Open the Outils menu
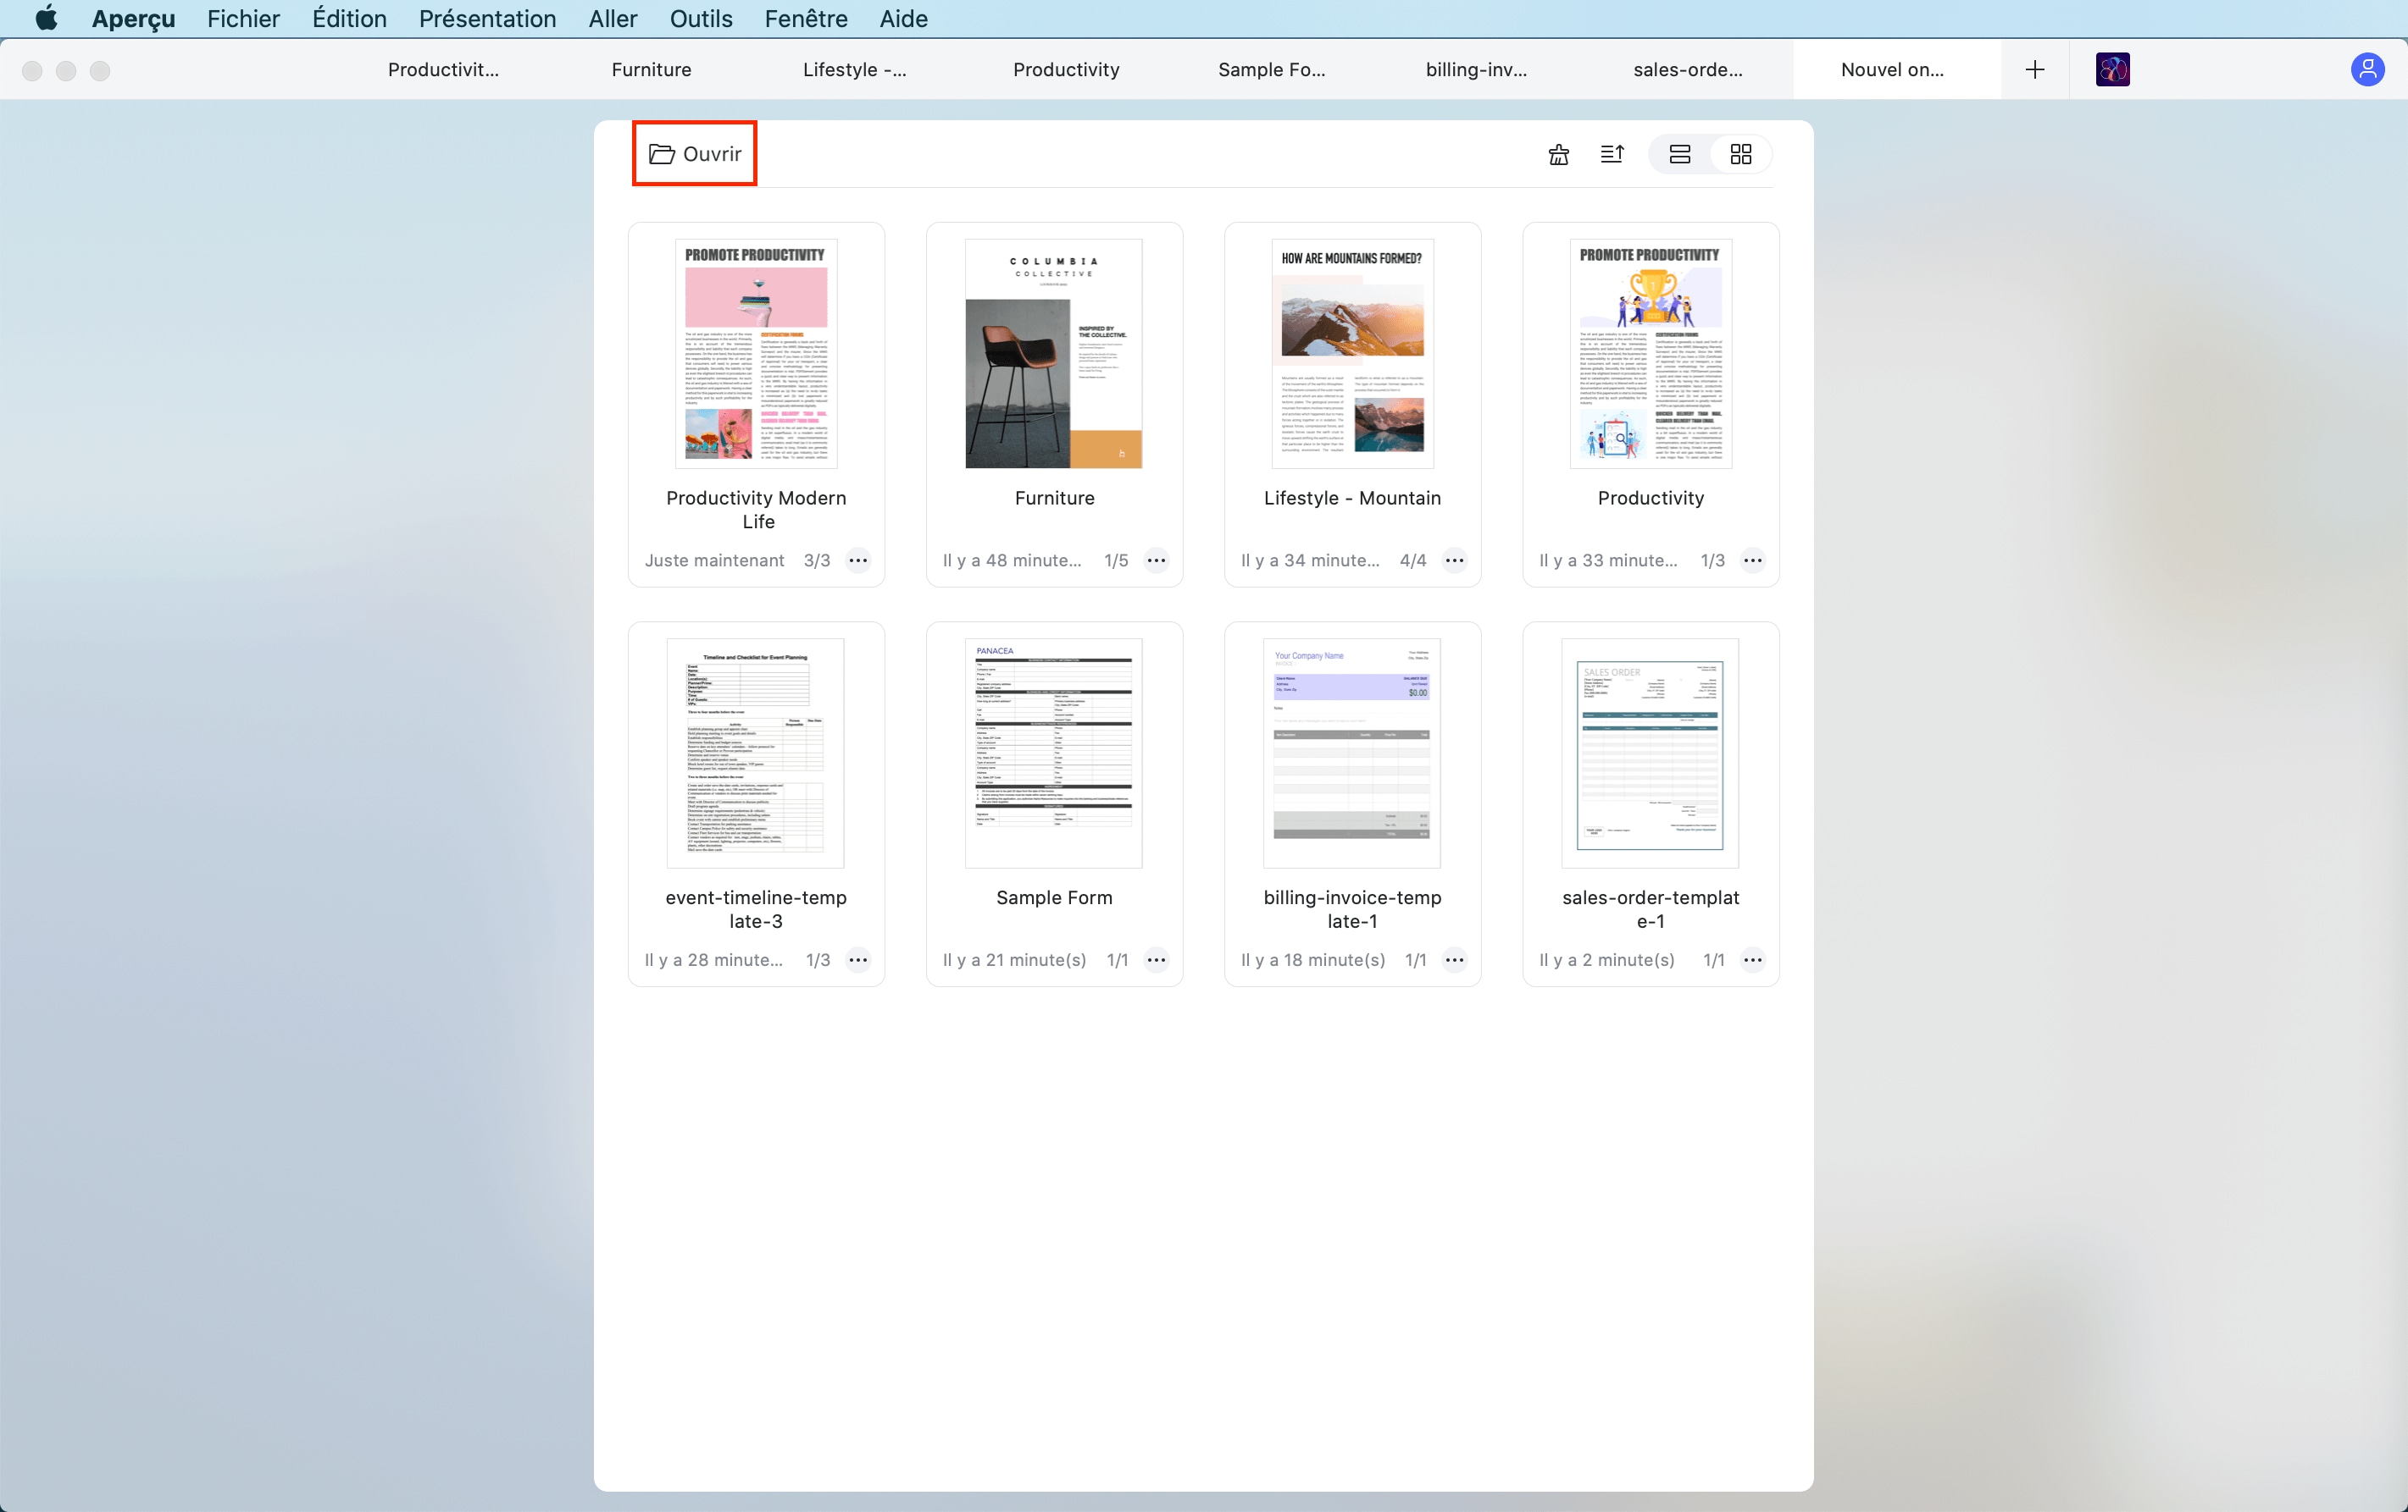 (x=701, y=19)
